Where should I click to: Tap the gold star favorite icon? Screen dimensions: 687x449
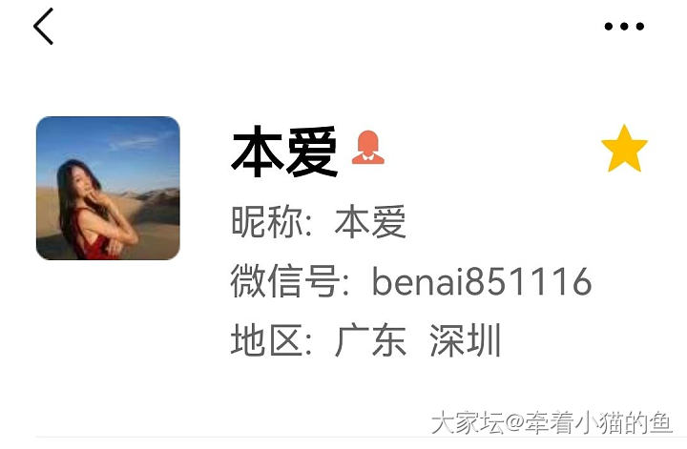624,149
